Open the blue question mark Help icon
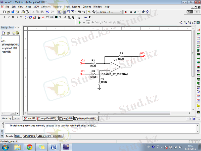The image size is (201, 151). pyautogui.click(x=147, y=12)
